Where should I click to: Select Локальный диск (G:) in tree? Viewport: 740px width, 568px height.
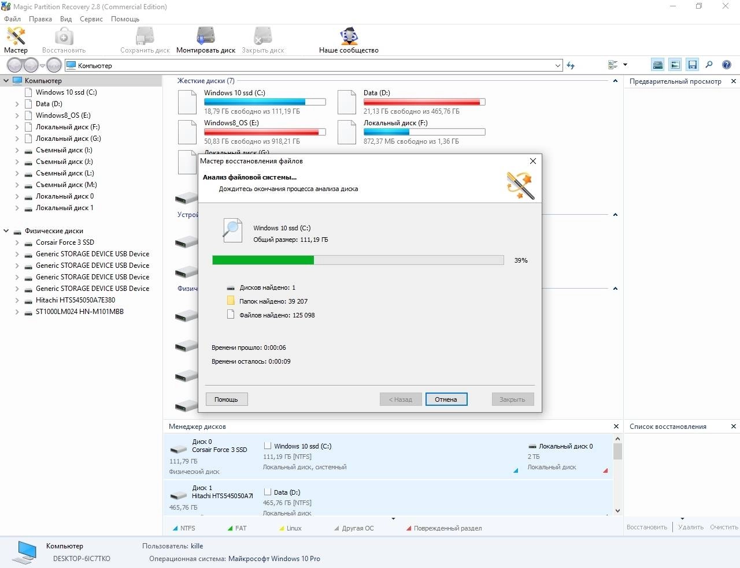(x=68, y=139)
